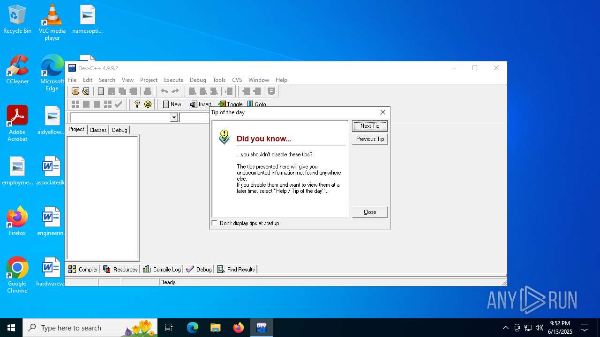This screenshot has width=600, height=337.
Task: Open the bottom Debug tab with checkmark
Action: tap(199, 269)
